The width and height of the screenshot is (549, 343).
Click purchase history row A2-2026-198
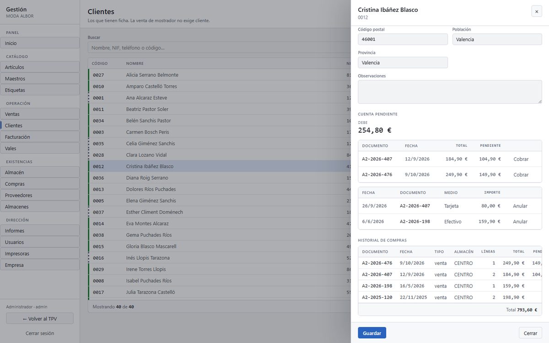pos(450,286)
